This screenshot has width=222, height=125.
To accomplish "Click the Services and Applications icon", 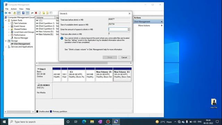I will click(9, 47).
